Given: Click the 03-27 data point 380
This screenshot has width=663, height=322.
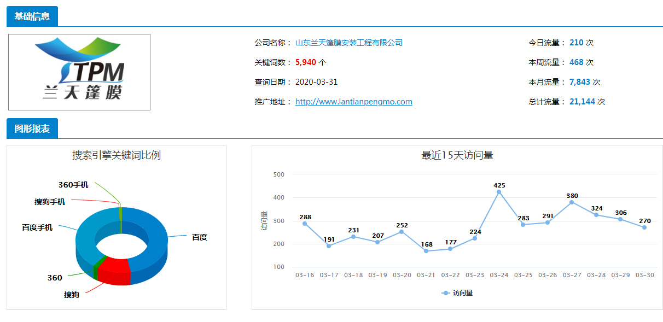Looking at the screenshot, I should (572, 202).
